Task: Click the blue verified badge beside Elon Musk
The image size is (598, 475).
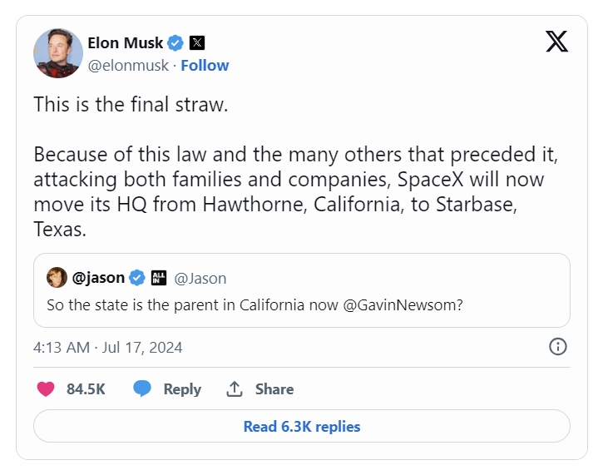Action: pyautogui.click(x=175, y=42)
